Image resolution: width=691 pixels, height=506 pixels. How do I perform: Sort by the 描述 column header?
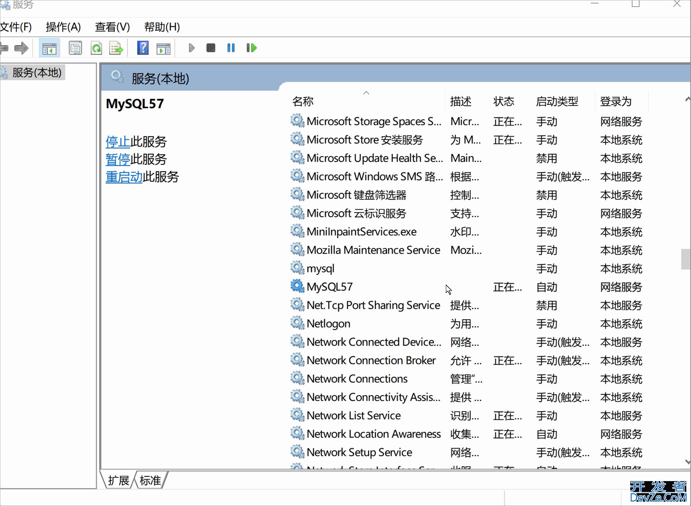[461, 102]
